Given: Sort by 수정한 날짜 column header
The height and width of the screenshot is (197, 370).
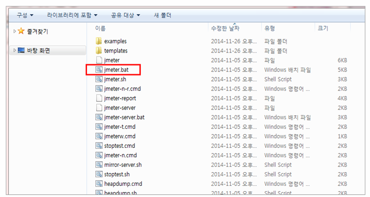Looking at the screenshot, I should pyautogui.click(x=225, y=28).
